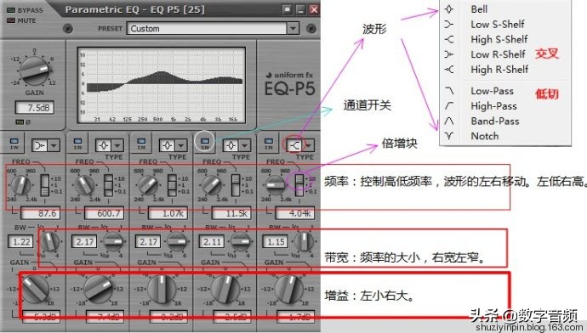The width and height of the screenshot is (587, 333).
Task: Open the type dropdown arrow of the 87.6 band
Action: (x=54, y=145)
